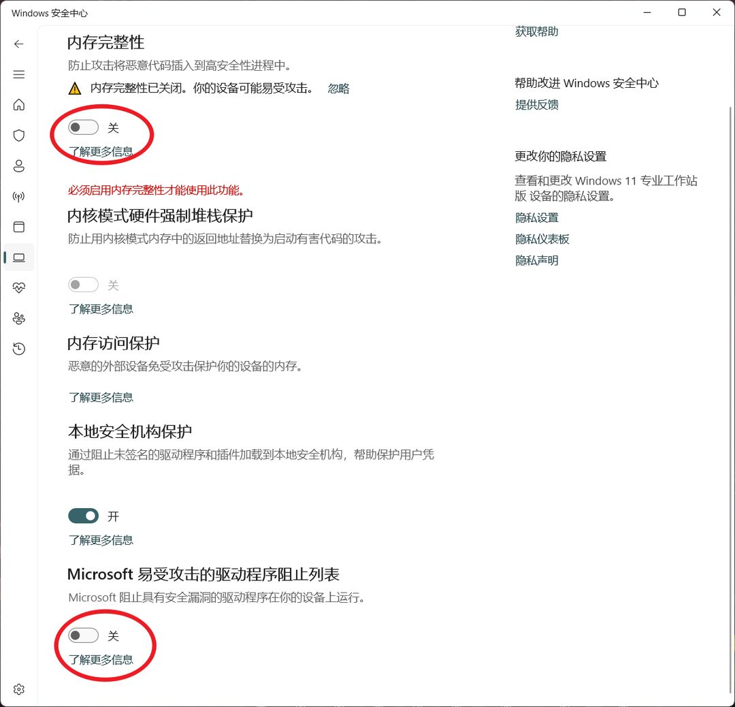Open Account protection person icon
This screenshot has width=735, height=707.
click(x=19, y=166)
